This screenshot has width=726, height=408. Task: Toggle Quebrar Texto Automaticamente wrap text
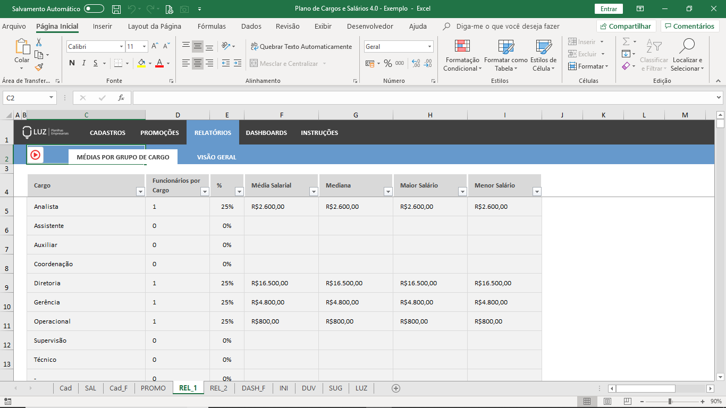point(301,47)
